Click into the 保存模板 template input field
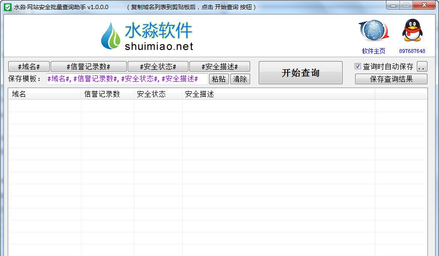Screen dimensions: 439x256 coord(127,79)
